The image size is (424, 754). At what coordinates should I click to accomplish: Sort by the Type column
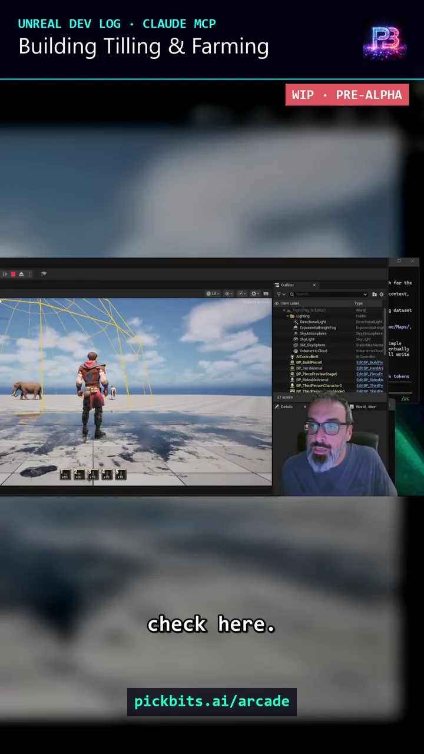tap(358, 303)
